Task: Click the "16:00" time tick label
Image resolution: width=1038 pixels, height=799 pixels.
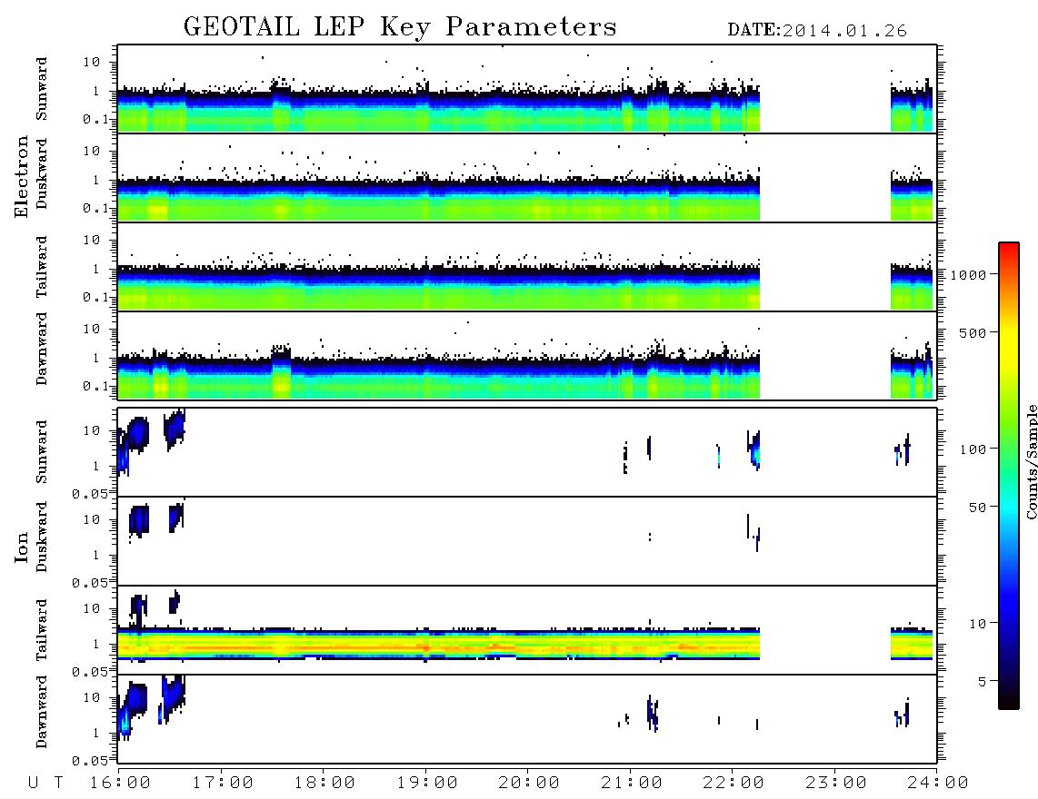Action: 120,784
